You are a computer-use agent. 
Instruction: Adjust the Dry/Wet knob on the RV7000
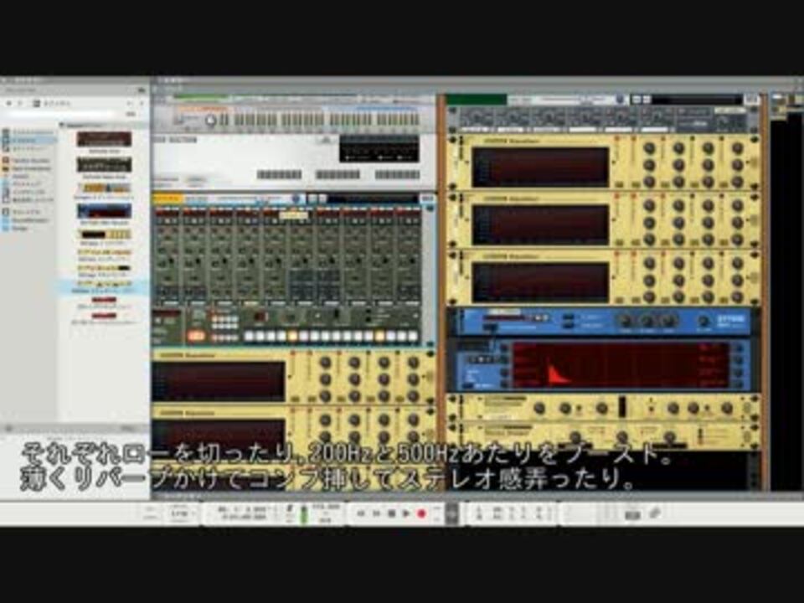tap(704, 321)
